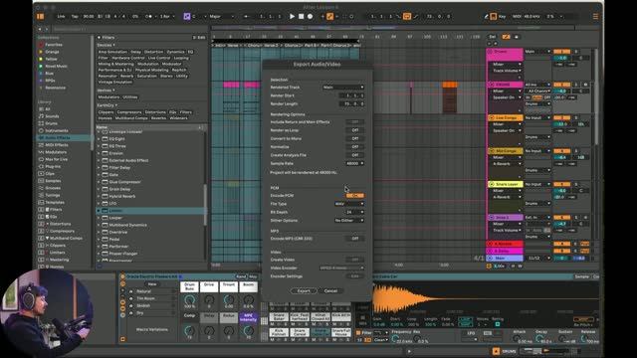Toggle the browser panel with the top-left orange icon

click(40, 16)
